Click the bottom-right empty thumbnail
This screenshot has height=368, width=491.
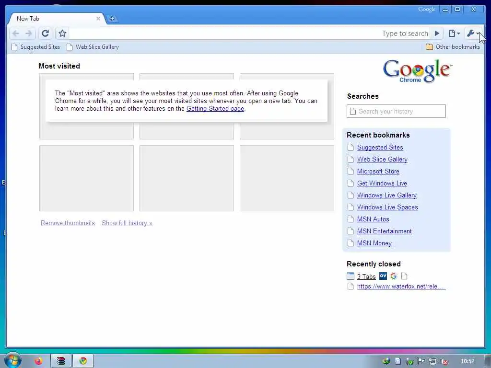(287, 178)
